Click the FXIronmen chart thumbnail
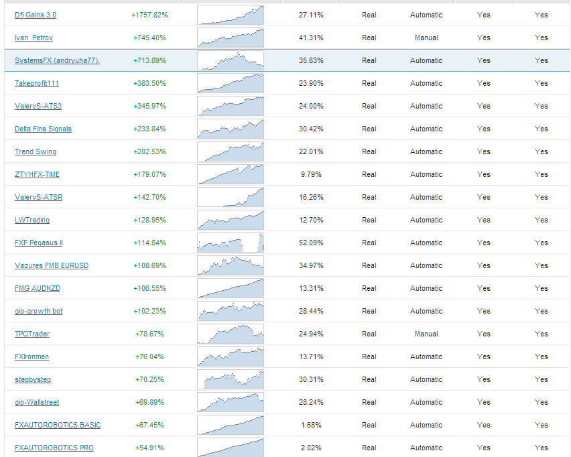The height and width of the screenshot is (457, 571). [231, 356]
